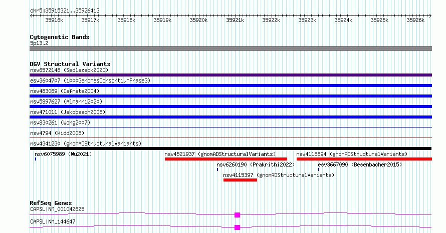Click the blue bar under nsv471011
Viewport: 446px width, 233px height.
click(x=231, y=117)
